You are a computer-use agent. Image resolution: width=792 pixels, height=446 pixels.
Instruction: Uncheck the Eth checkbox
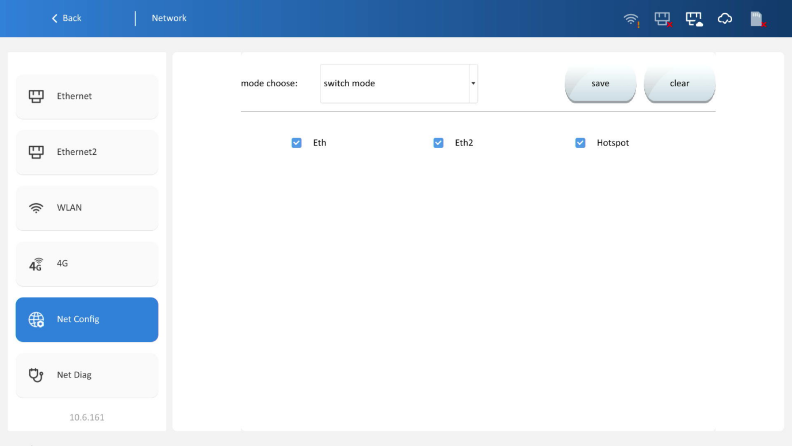(296, 143)
